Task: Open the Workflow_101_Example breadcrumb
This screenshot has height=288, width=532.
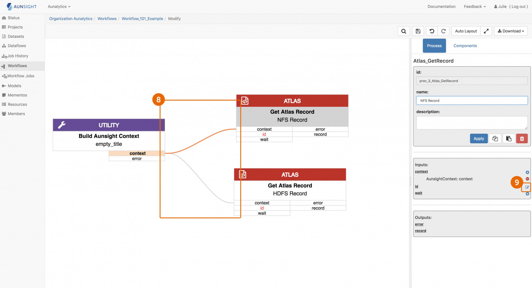Action: [x=142, y=19]
